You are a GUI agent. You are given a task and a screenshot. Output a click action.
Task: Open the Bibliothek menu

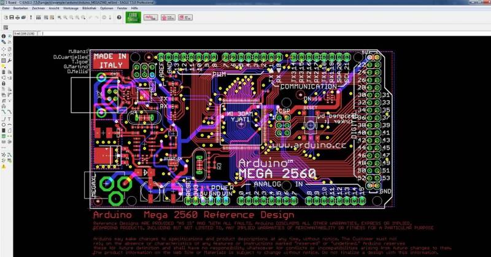click(89, 8)
